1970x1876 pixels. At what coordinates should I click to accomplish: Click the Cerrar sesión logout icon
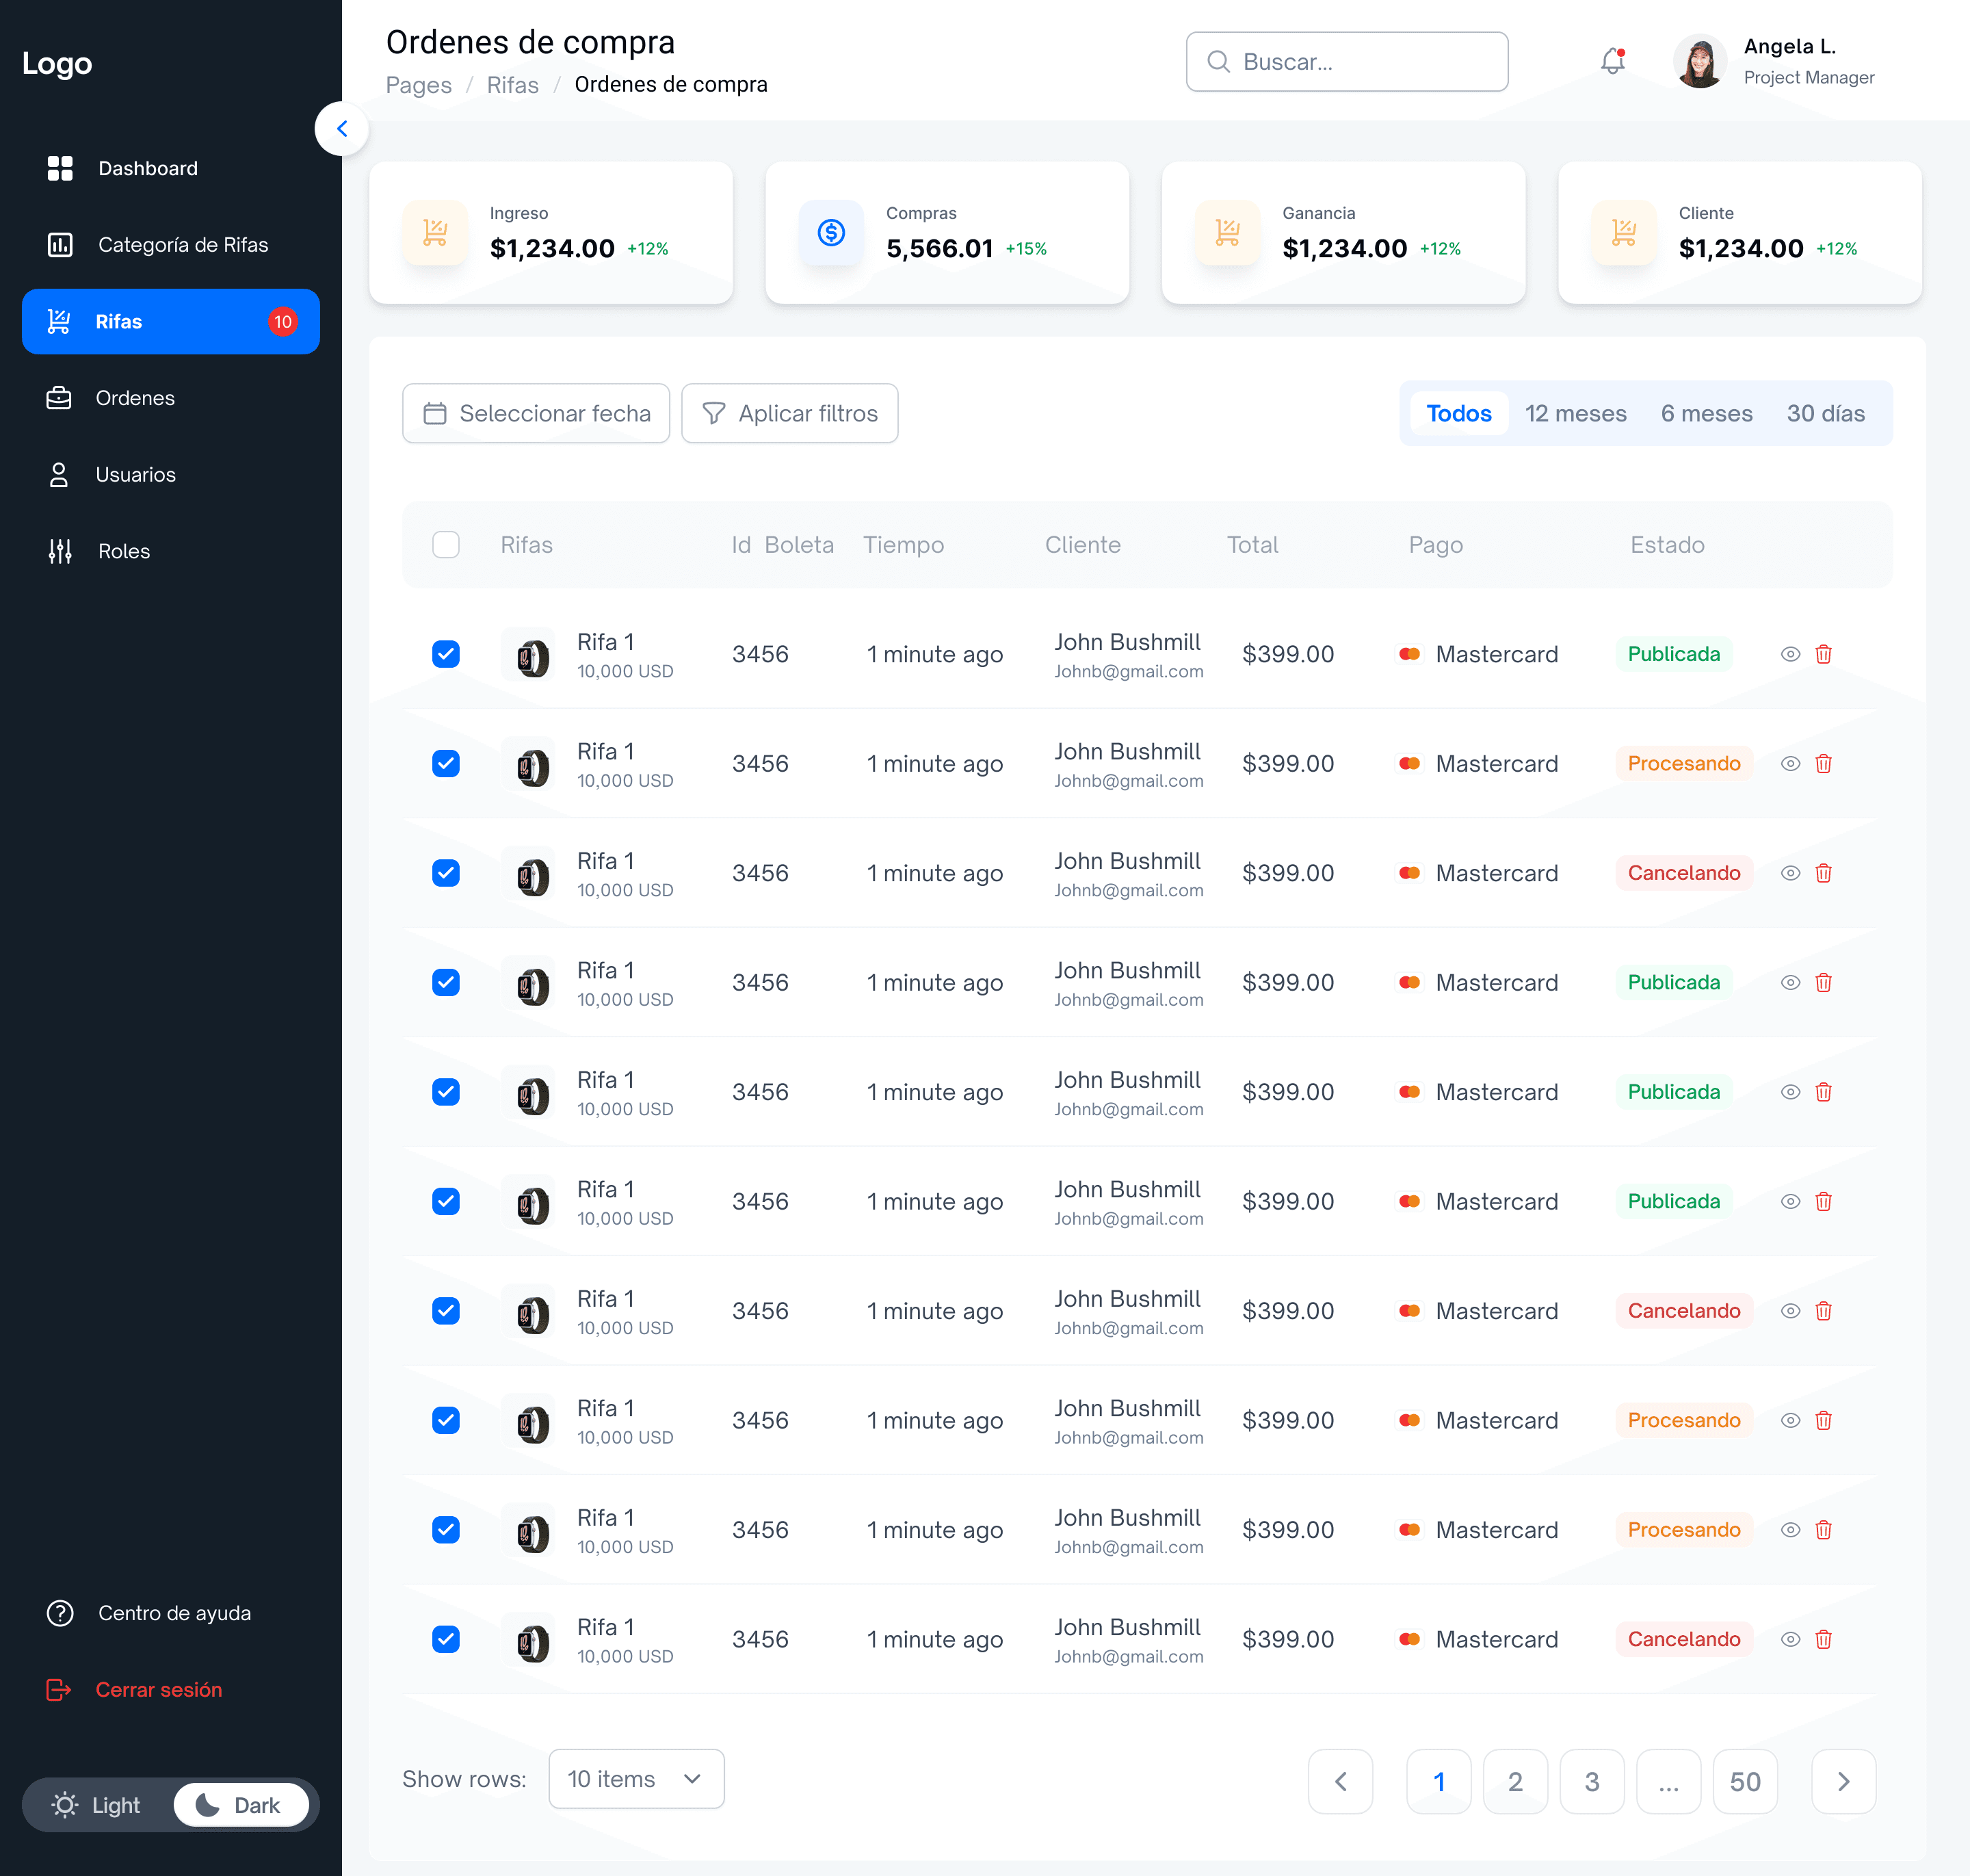click(59, 1690)
